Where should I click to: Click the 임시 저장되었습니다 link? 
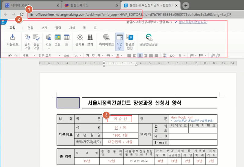click(x=193, y=22)
